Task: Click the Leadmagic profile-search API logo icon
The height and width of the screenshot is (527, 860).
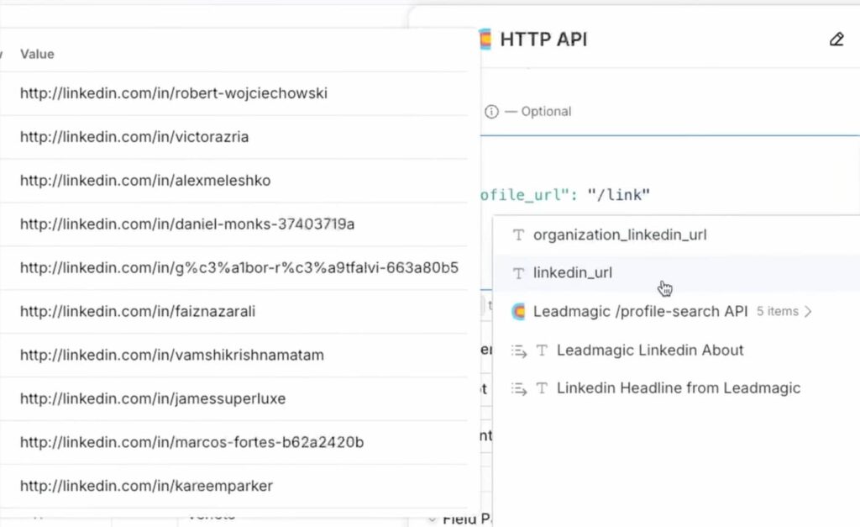Action: (x=518, y=312)
